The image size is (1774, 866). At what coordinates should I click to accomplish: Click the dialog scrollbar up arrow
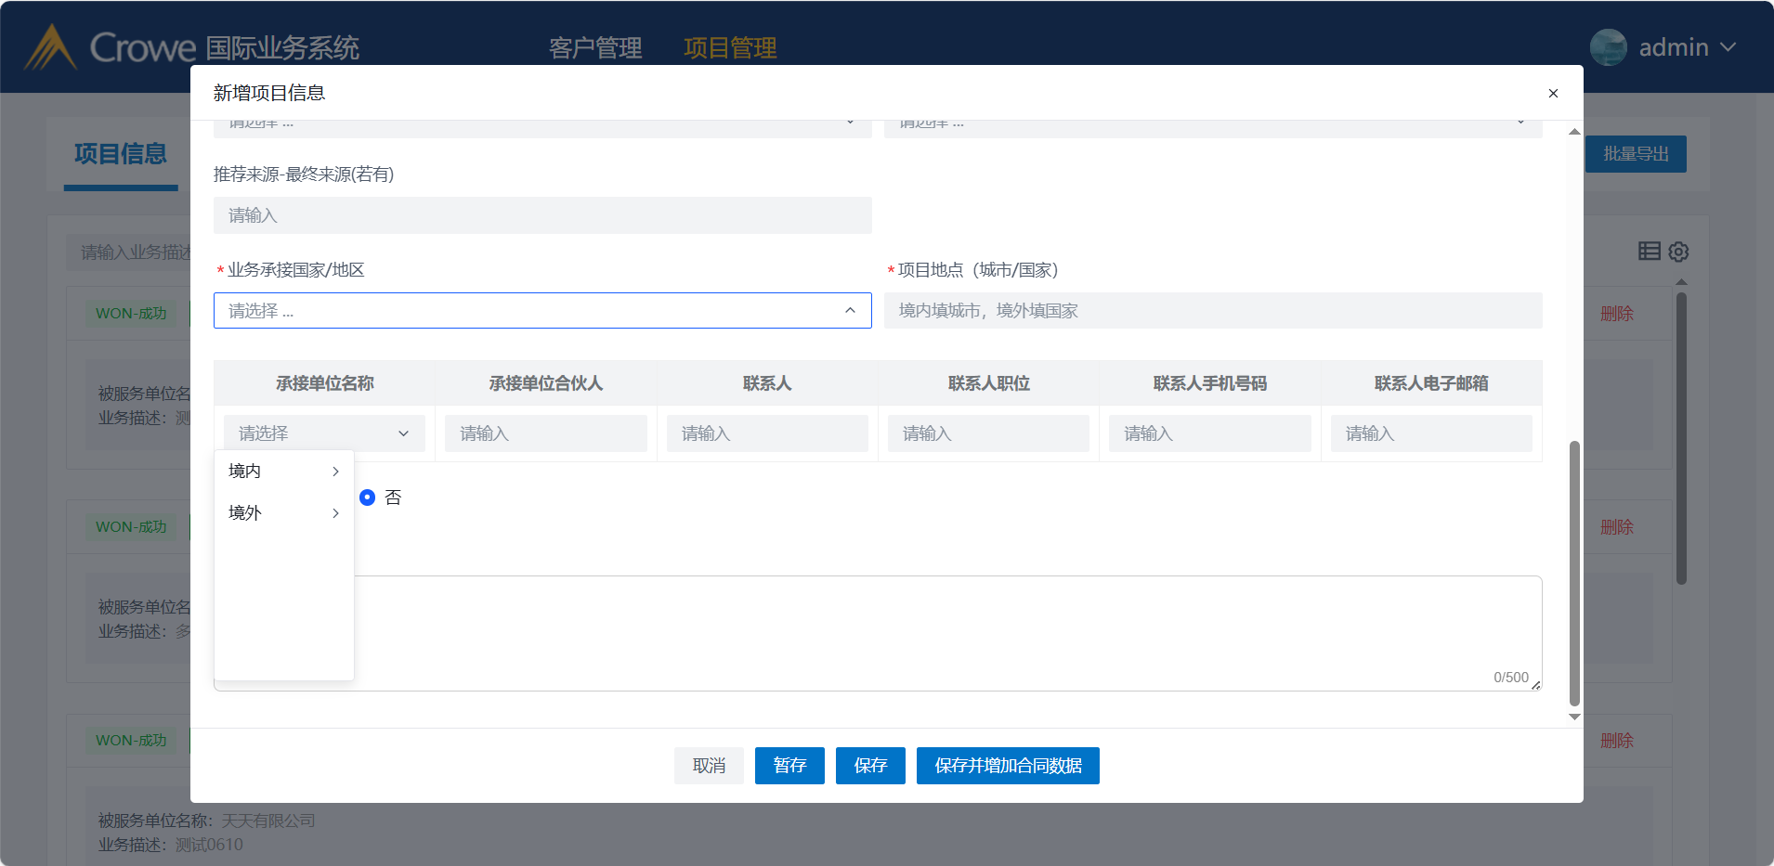click(1574, 132)
